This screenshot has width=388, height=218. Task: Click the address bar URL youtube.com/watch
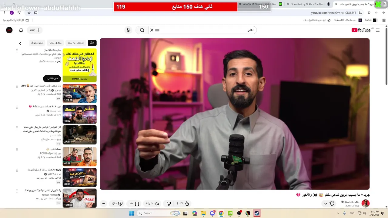point(333,13)
